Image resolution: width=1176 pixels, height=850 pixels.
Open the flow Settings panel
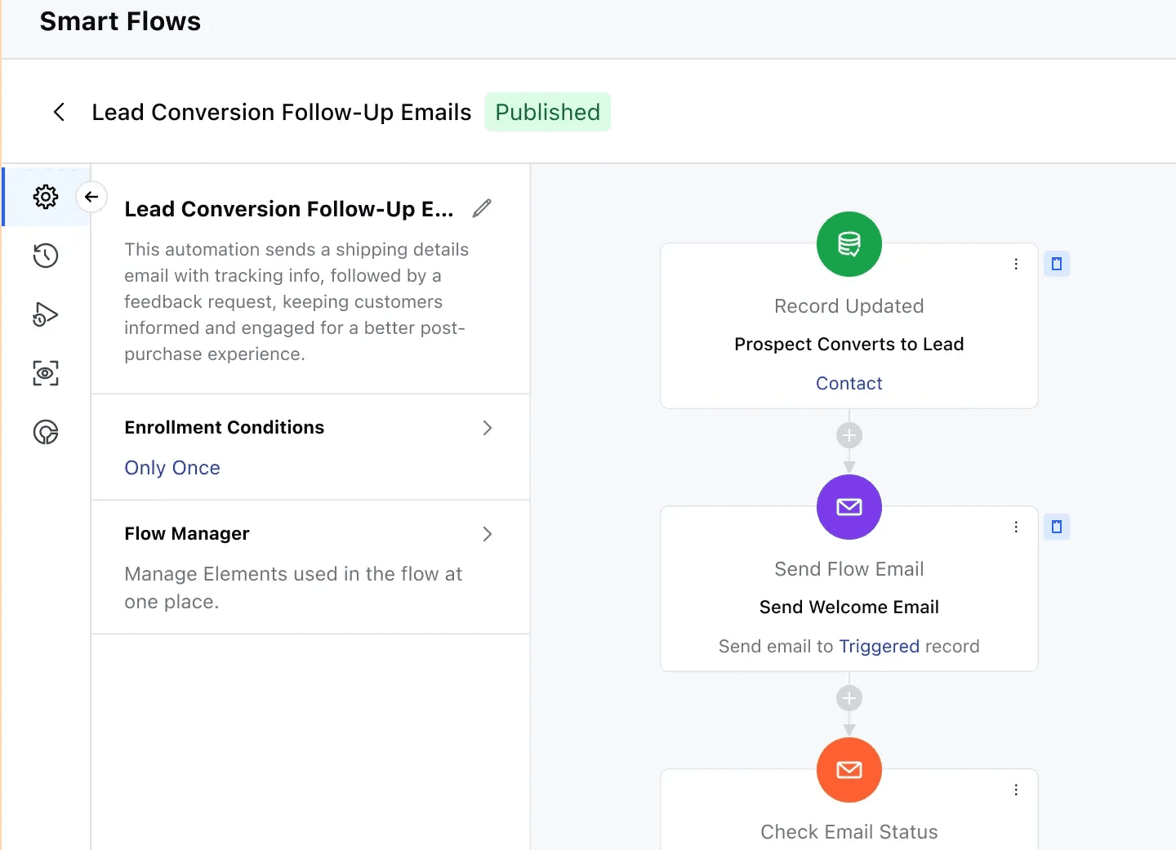click(46, 197)
